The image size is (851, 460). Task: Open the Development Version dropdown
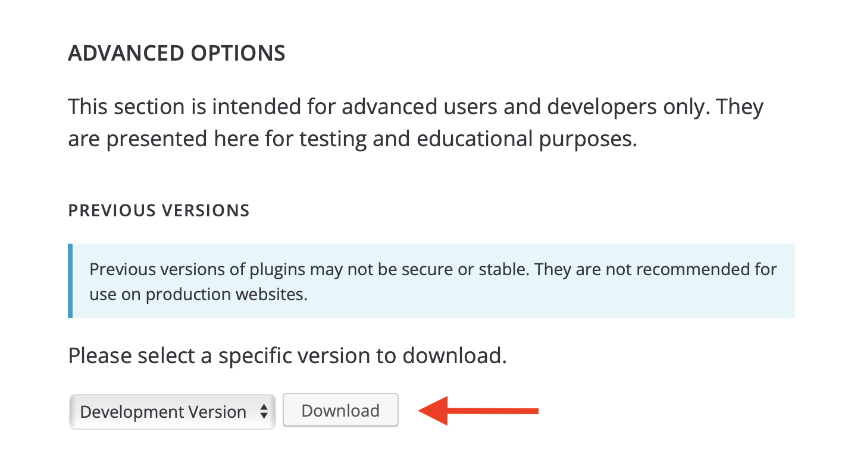(x=172, y=411)
